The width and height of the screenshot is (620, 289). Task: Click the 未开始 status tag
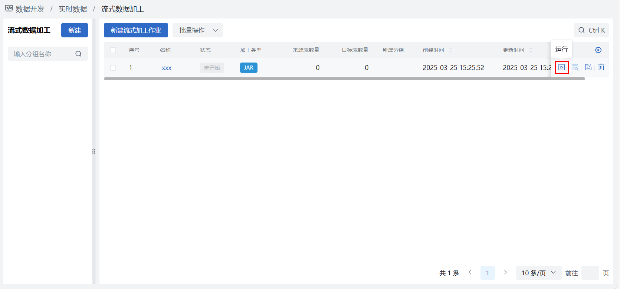point(212,68)
